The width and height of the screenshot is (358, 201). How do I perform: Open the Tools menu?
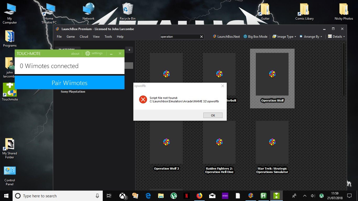108,37
